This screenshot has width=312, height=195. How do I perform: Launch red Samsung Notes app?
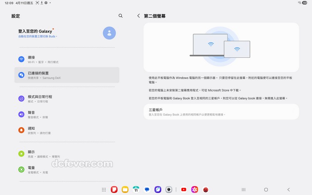[x=114, y=190]
